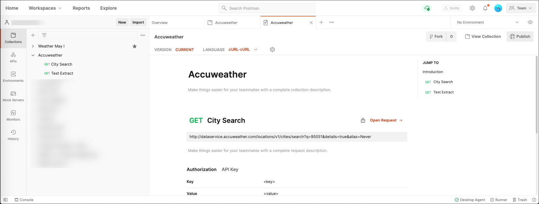Click the user avatar icon
Image resolution: width=539 pixels, height=204 pixels.
(498, 8)
